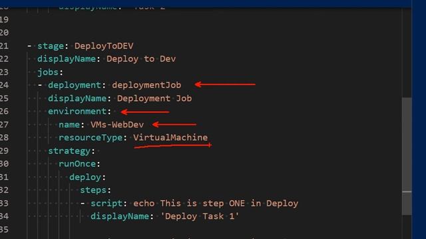Click line number 33 in the gutter
This screenshot has height=239, width=426.
(4, 203)
